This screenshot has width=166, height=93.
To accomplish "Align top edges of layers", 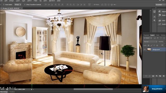I will pyautogui.click(x=45, y=5).
